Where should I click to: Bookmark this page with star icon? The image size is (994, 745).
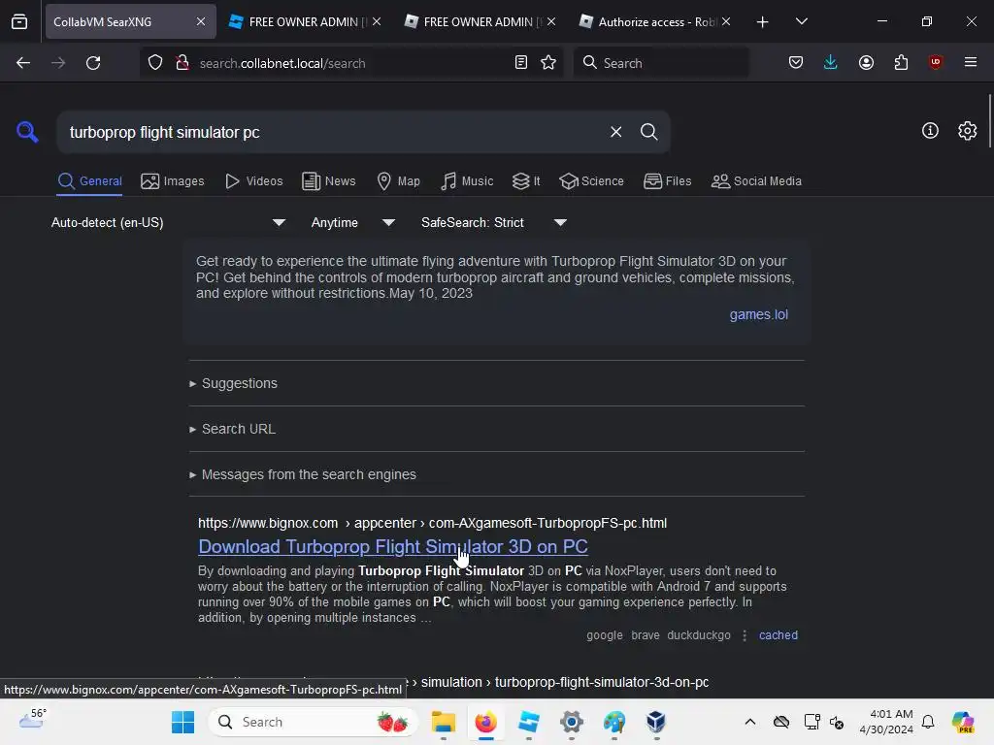coord(548,63)
